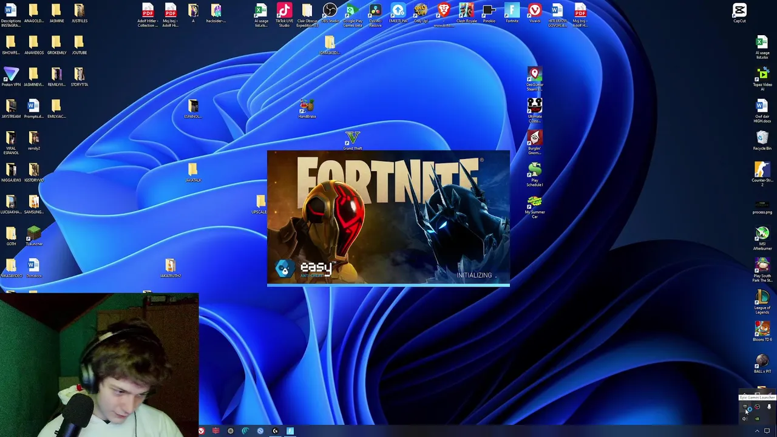Open the JOUTUBE folder

click(80, 45)
